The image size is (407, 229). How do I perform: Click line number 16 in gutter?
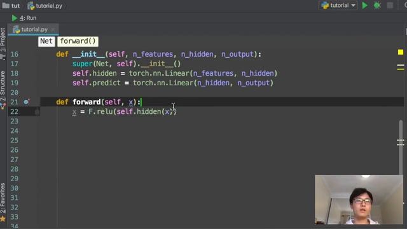pos(14,54)
